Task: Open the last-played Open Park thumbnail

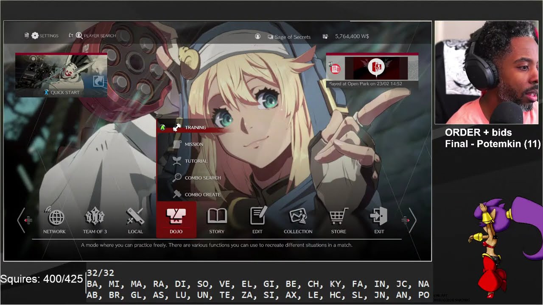Action: (376, 68)
